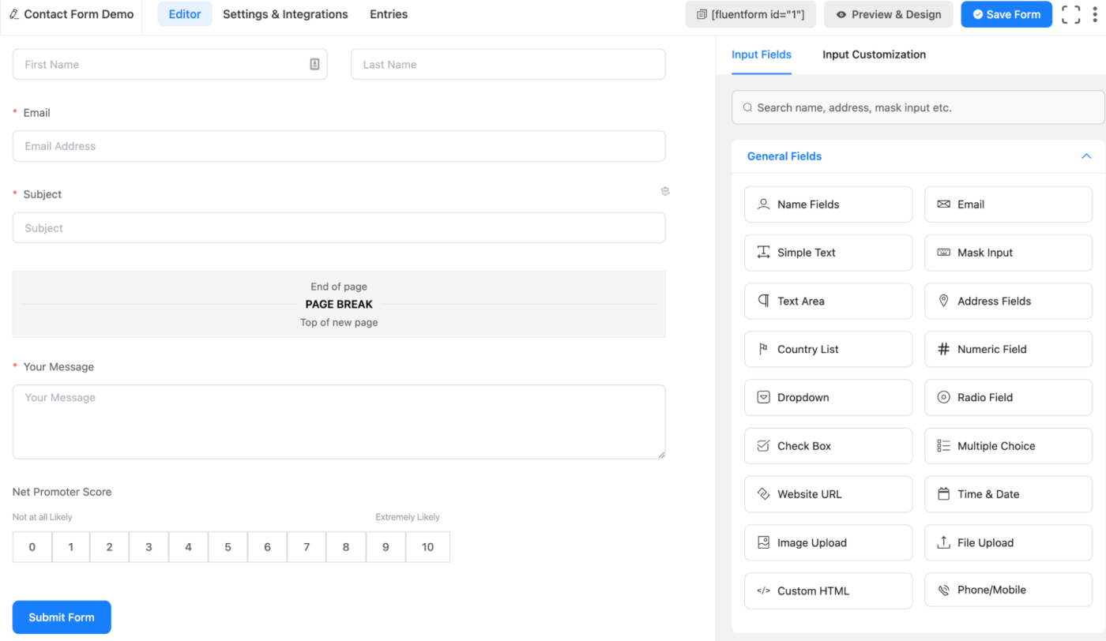
Task: Add a Radio Field to the form
Action: [1008, 397]
